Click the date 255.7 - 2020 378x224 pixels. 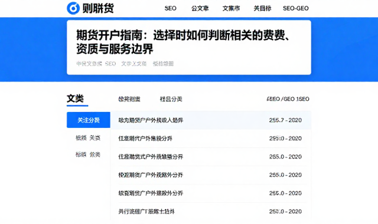285,120
